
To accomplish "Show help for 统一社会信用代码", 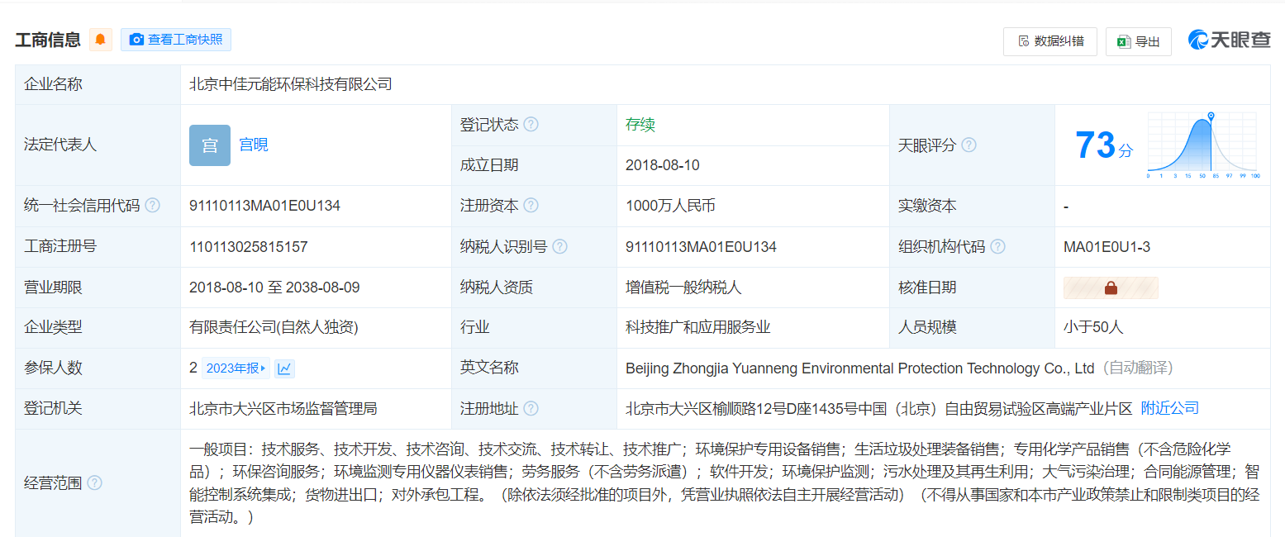I will [x=152, y=206].
